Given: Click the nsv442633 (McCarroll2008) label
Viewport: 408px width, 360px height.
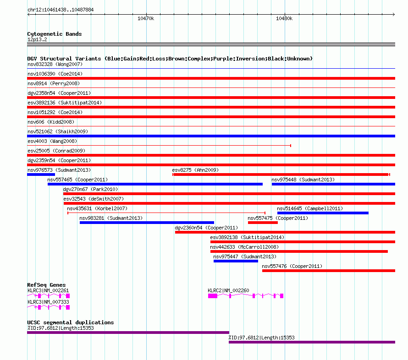Looking at the screenshot, I should click(244, 247).
